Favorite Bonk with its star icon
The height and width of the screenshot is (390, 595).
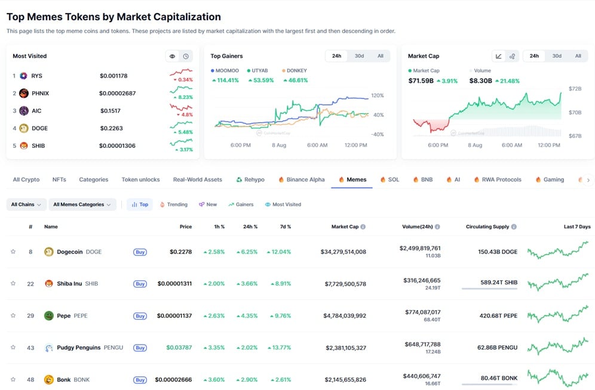click(x=13, y=379)
